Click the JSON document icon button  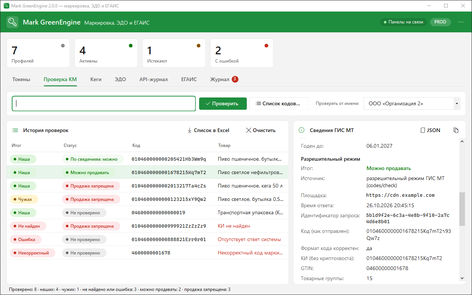(430, 130)
